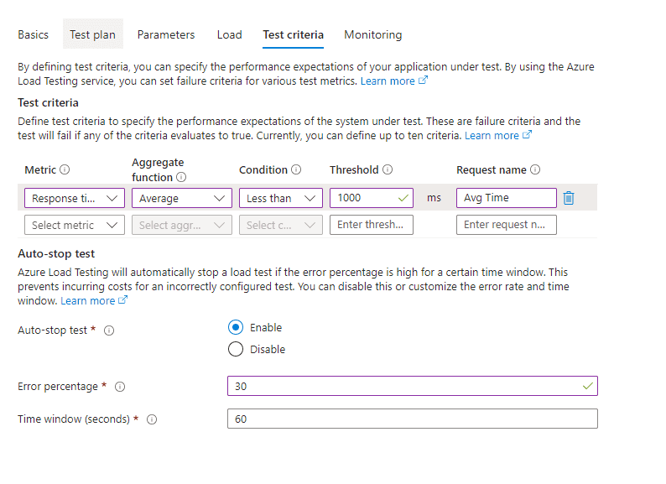666x484 pixels.
Task: Open the Less than condition dropdown
Action: click(281, 198)
